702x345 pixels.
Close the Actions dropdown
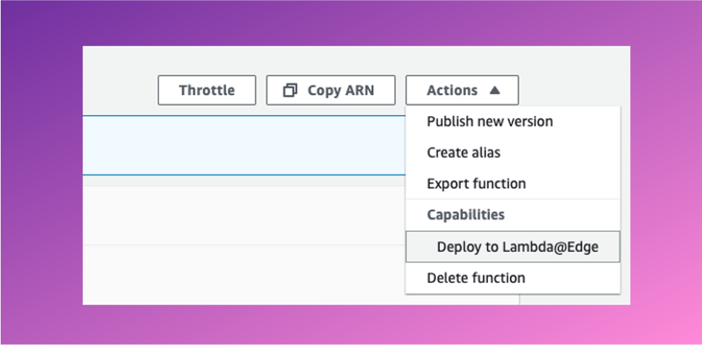pyautogui.click(x=462, y=90)
